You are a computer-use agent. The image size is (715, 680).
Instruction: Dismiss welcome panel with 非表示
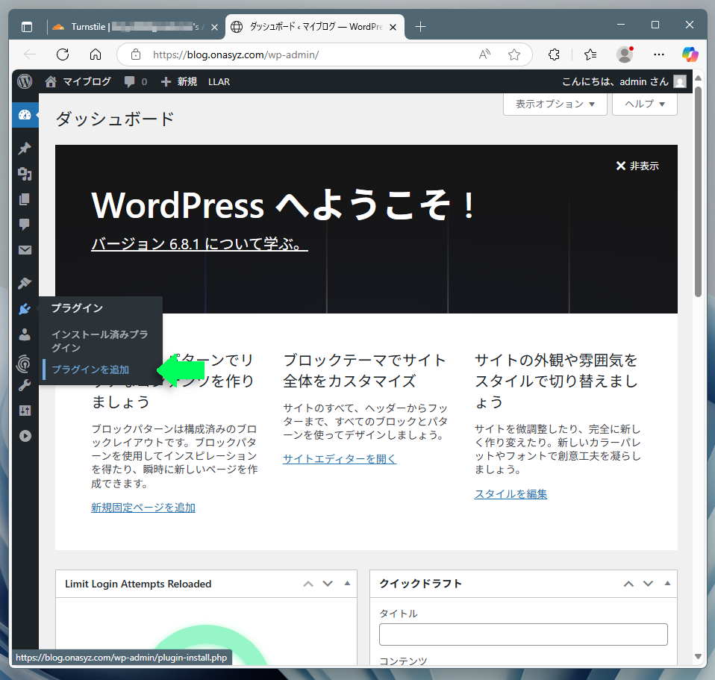(x=637, y=166)
